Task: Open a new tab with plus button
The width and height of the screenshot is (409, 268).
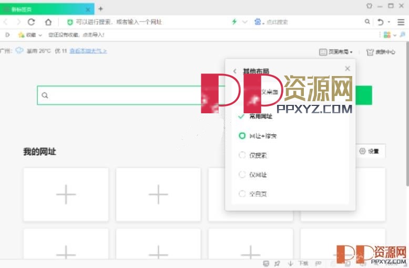Action: pos(101,9)
